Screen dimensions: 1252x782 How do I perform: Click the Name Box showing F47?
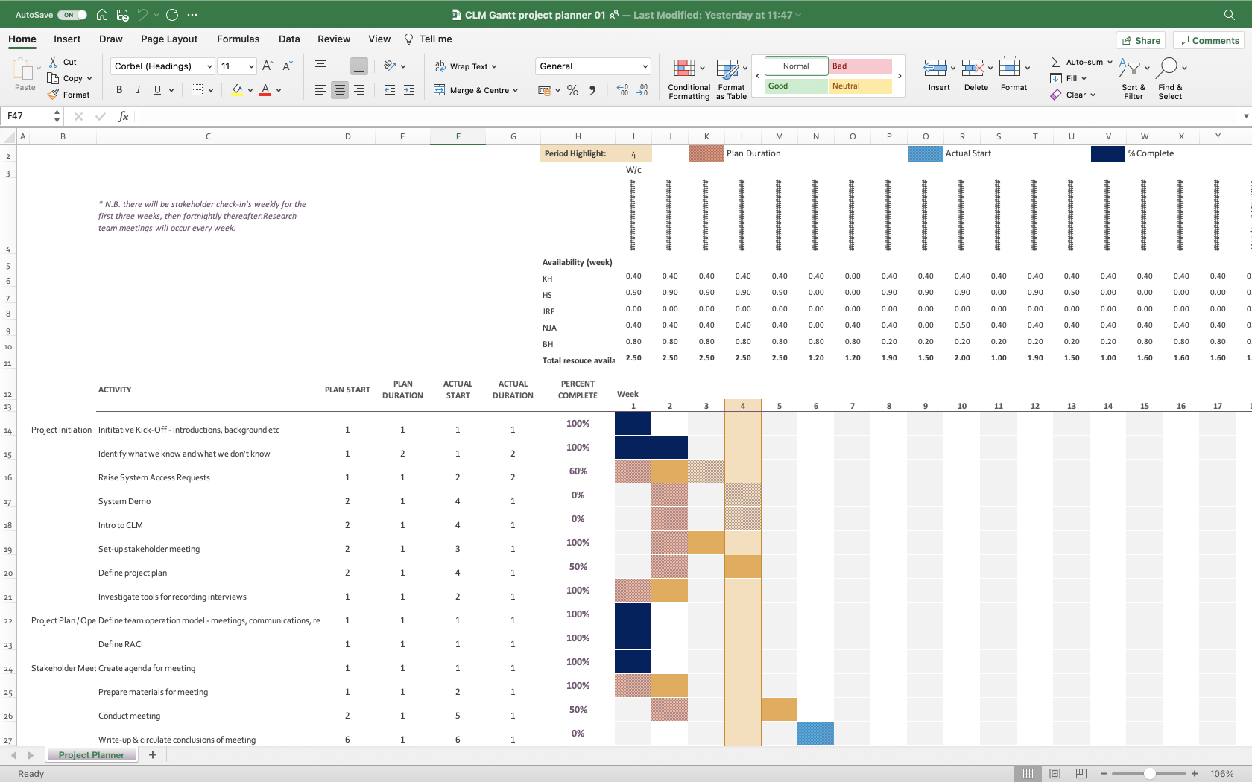(27, 116)
